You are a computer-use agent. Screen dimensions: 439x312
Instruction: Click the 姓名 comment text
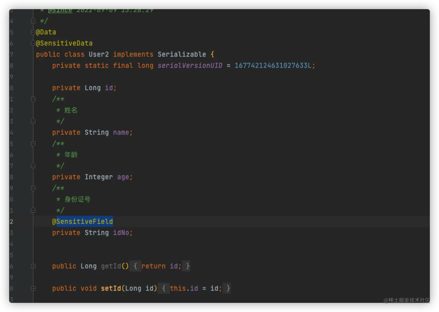71,110
